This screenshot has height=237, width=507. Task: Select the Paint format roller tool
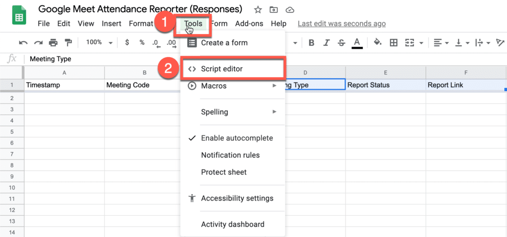[68, 42]
